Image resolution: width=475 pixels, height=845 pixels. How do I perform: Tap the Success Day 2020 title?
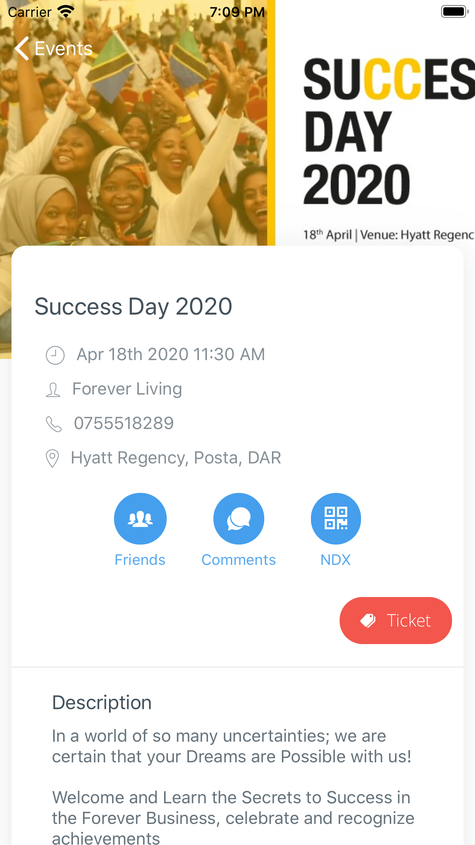pos(133,307)
